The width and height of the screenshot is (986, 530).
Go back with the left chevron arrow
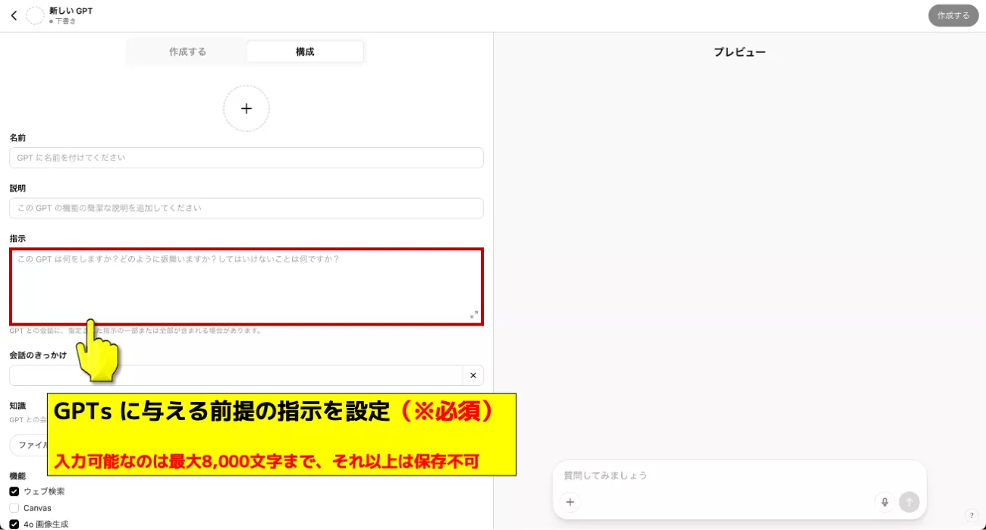pyautogui.click(x=14, y=15)
